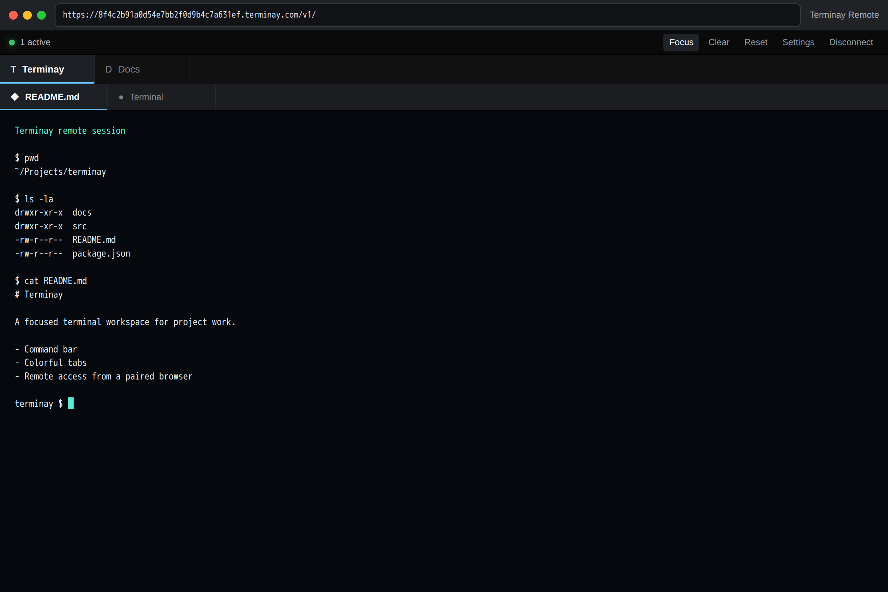
Task: Click the '$ cat README.md' command line
Action: click(x=51, y=281)
